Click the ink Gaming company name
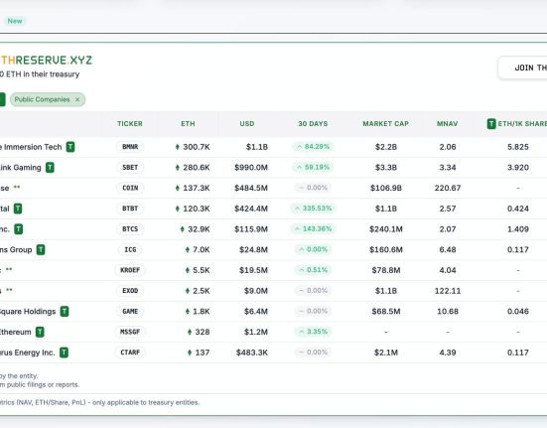This screenshot has height=428, width=547. (x=21, y=168)
